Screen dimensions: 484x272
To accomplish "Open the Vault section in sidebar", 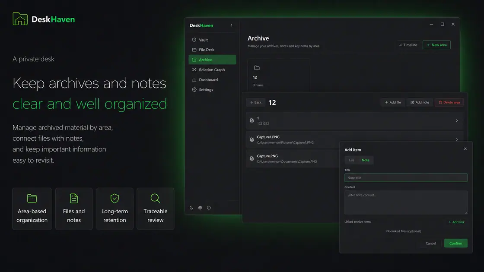I will (212, 40).
